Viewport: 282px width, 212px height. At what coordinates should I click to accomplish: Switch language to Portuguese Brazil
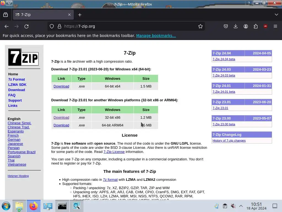click(x=21, y=152)
